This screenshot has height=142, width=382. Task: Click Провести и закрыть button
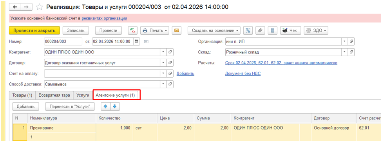[34, 30]
